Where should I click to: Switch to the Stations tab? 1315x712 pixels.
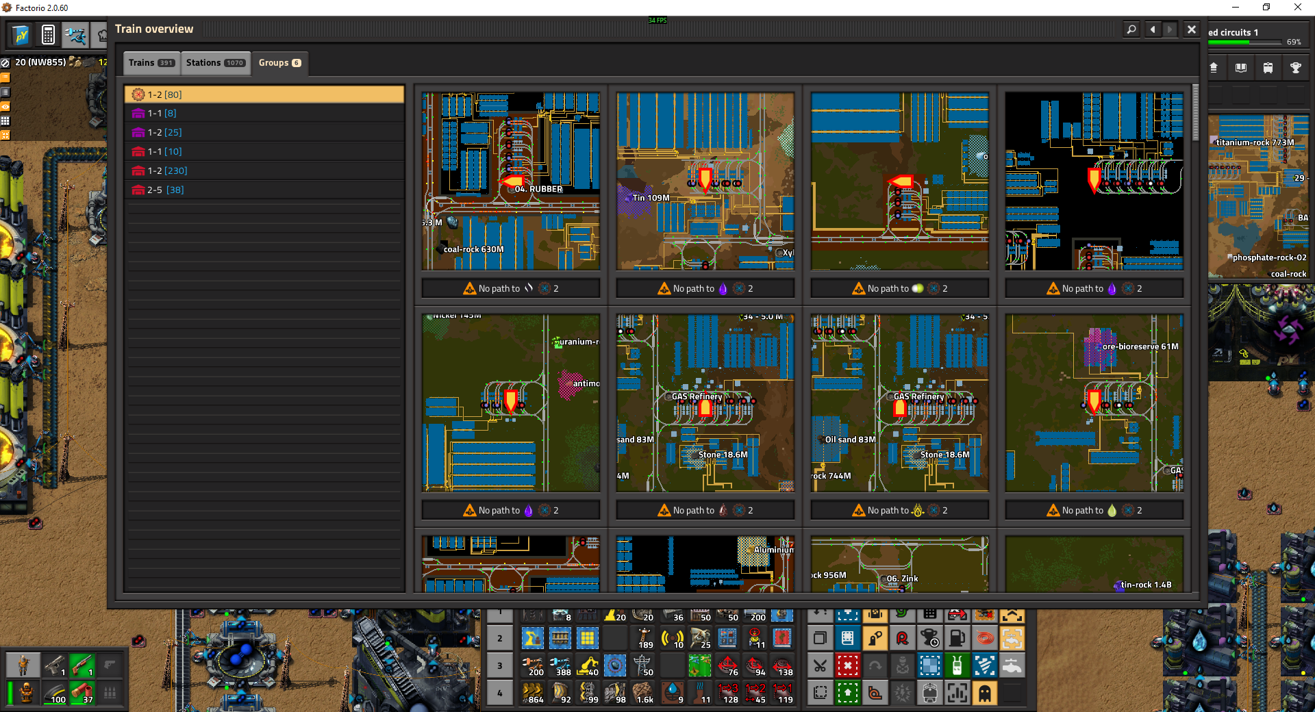point(215,63)
